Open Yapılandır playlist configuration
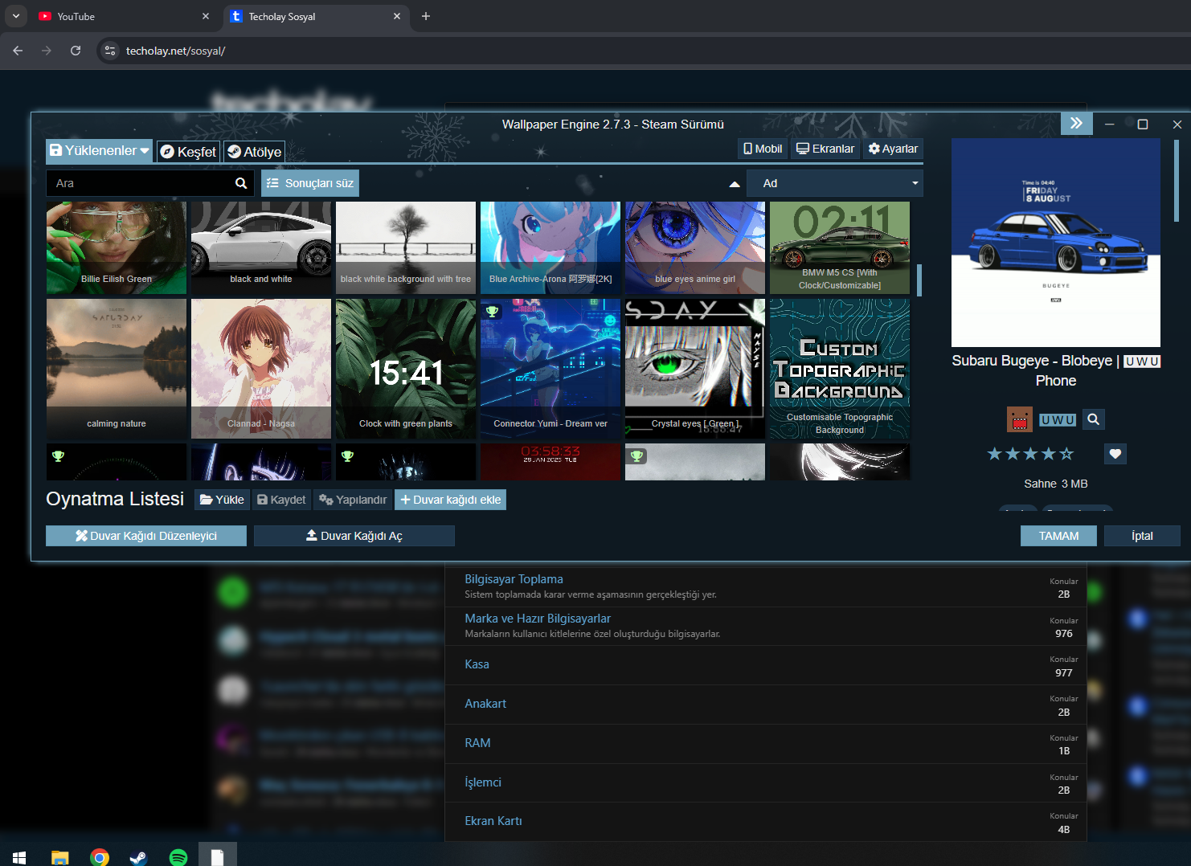Image resolution: width=1191 pixels, height=866 pixels. point(353,500)
